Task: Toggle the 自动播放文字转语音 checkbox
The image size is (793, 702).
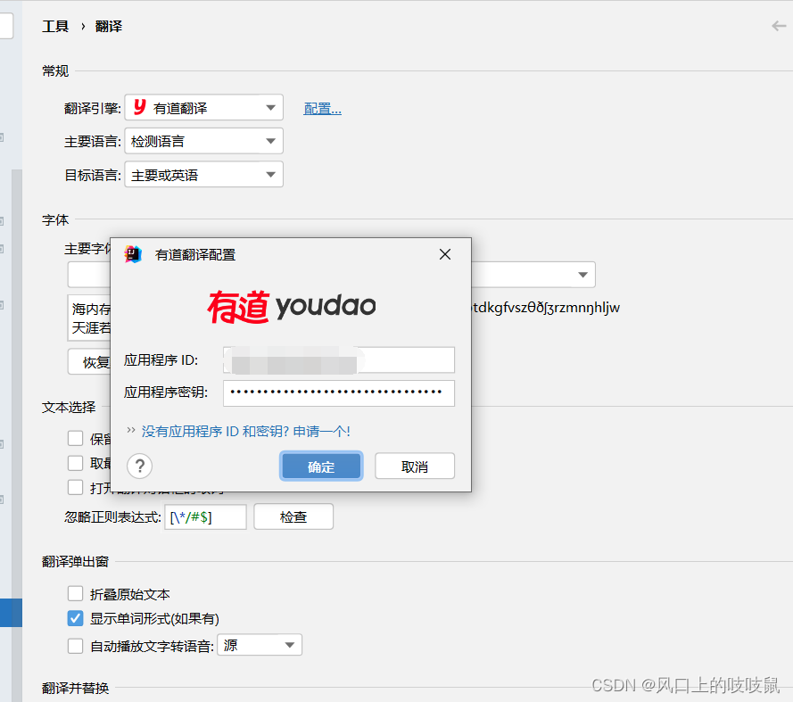Action: [x=75, y=646]
